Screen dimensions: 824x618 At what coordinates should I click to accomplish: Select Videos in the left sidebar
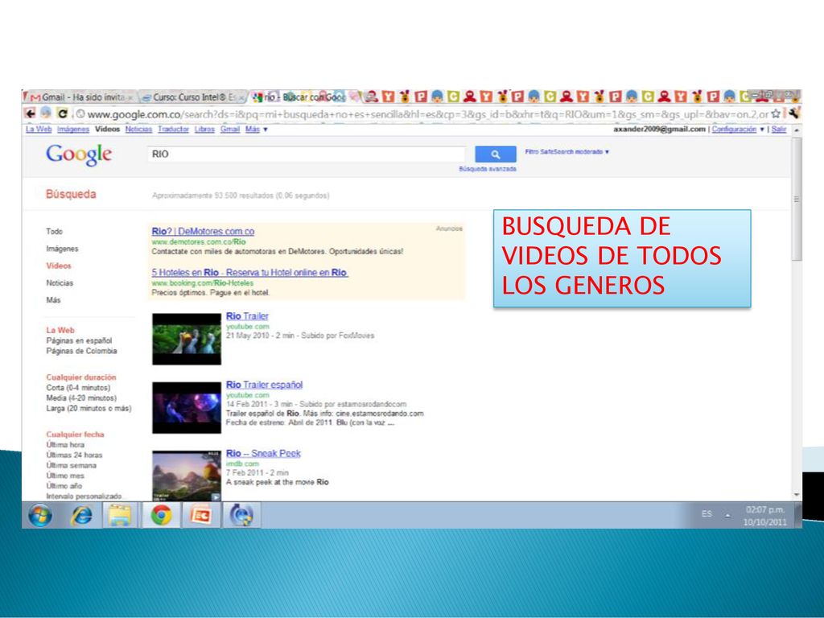58,266
